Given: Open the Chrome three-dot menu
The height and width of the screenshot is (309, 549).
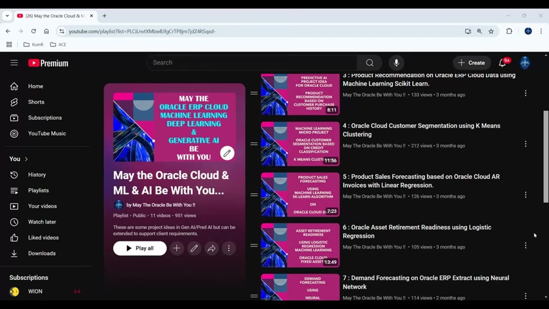Looking at the screenshot, I should (541, 31).
